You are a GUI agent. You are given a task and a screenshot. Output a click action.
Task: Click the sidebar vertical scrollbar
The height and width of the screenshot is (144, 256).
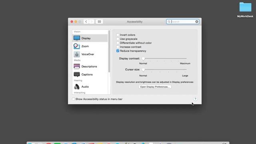109,51
